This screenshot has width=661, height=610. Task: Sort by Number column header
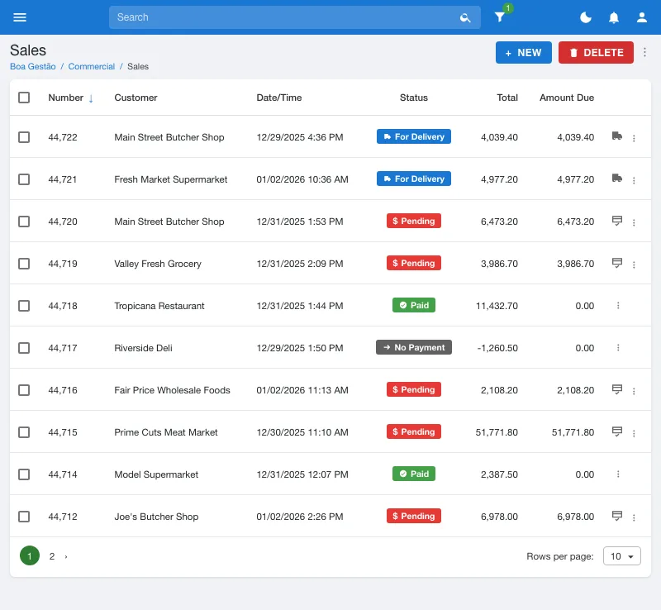[66, 98]
